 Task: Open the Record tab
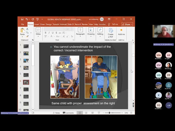point(78,24)
